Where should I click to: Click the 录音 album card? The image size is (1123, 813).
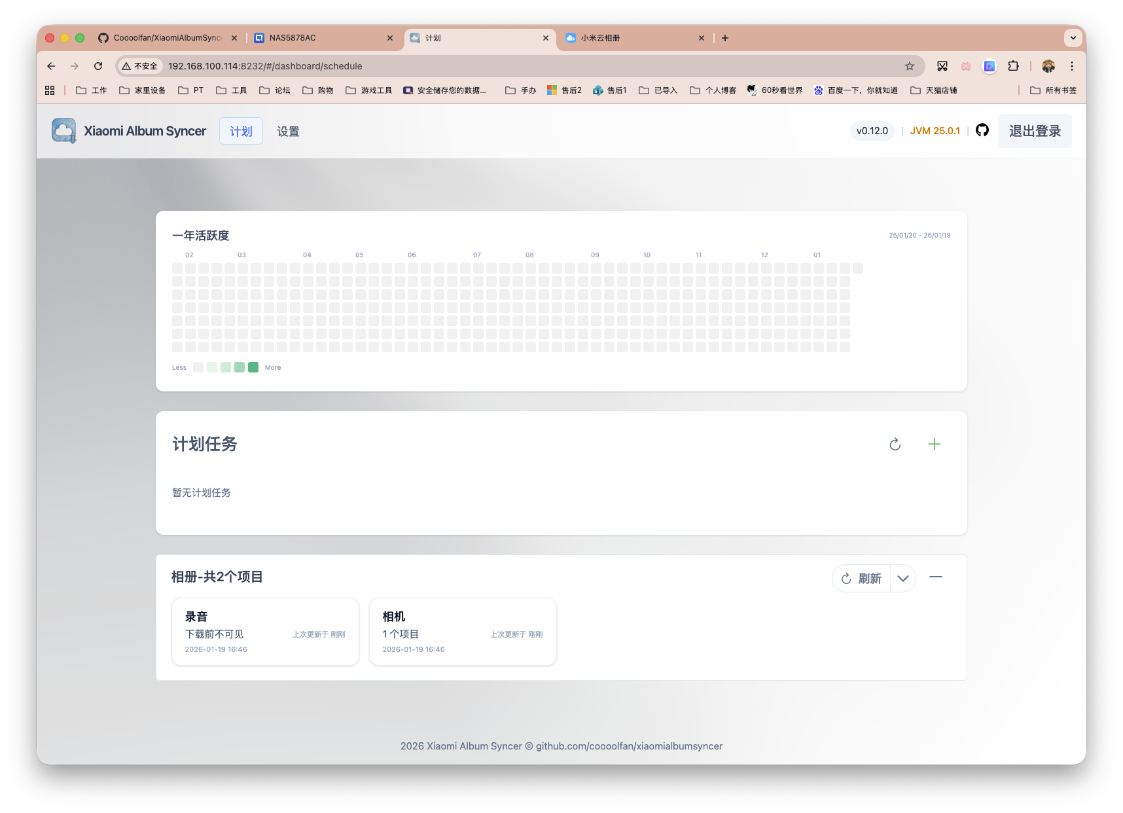264,631
